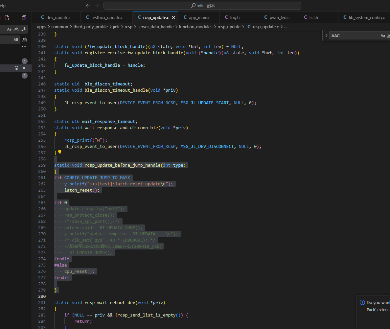Click 'latch_reset' call on line 263

78,190
